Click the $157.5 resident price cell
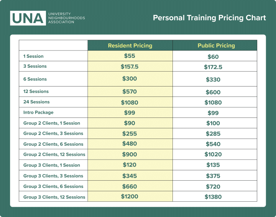Image resolution: width=276 pixels, height=217 pixels. pos(130,67)
